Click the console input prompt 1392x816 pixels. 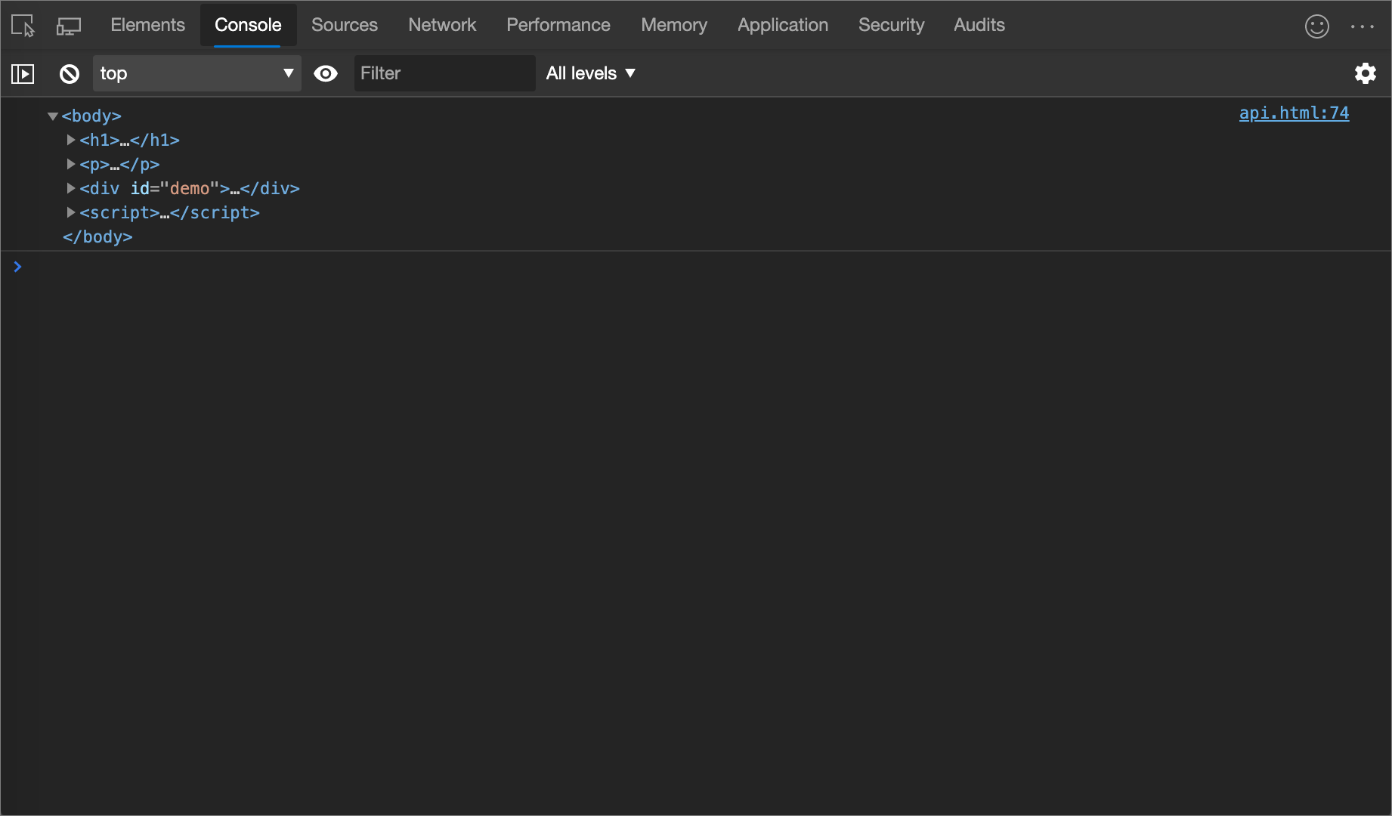pos(302,267)
